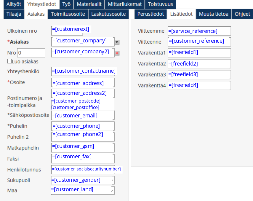Open the Laskutusosoite sub-tab

coord(108,14)
